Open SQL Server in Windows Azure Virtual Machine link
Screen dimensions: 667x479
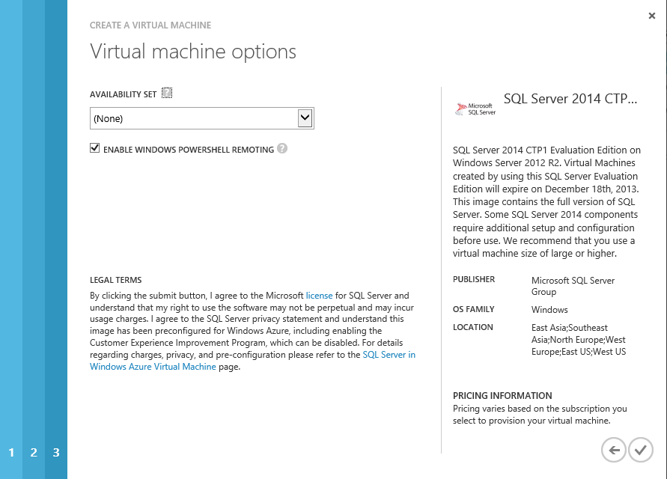[253, 361]
